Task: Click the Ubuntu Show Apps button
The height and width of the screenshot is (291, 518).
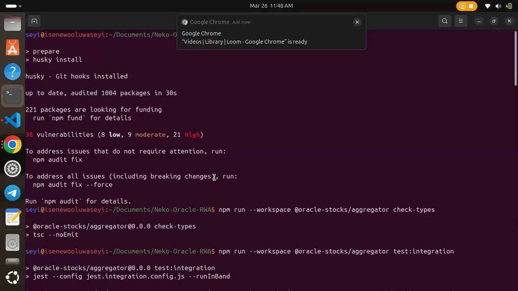Action: (13, 277)
